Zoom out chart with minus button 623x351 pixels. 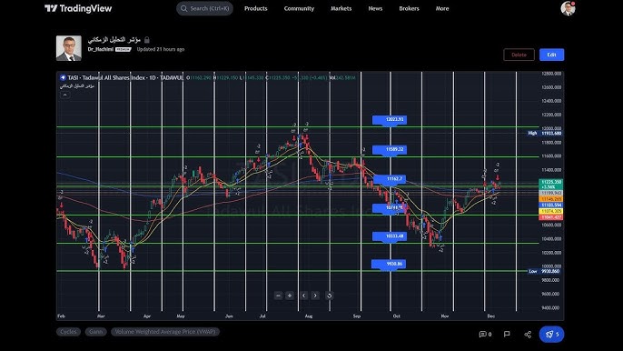coord(278,296)
